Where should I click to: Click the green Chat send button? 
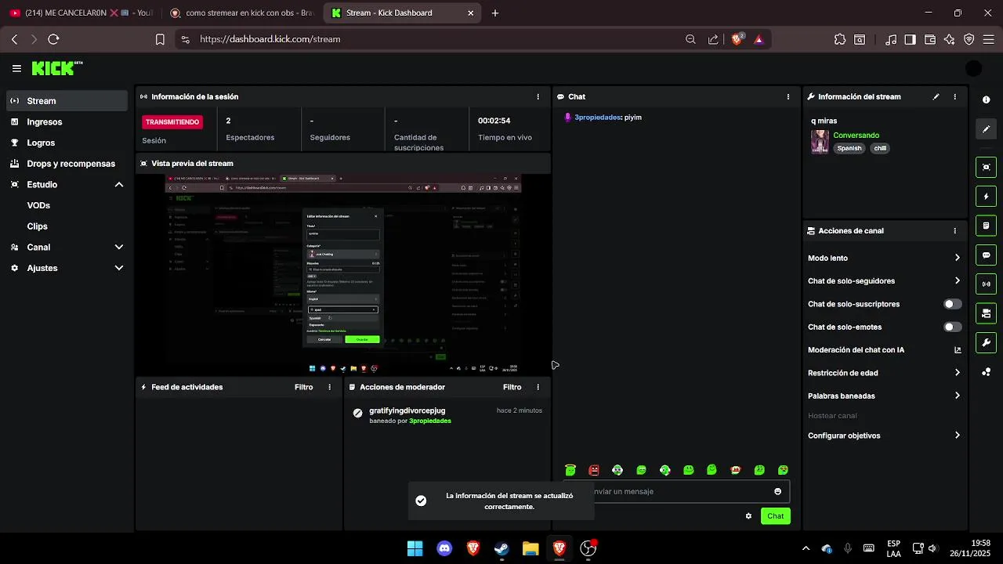coord(775,515)
